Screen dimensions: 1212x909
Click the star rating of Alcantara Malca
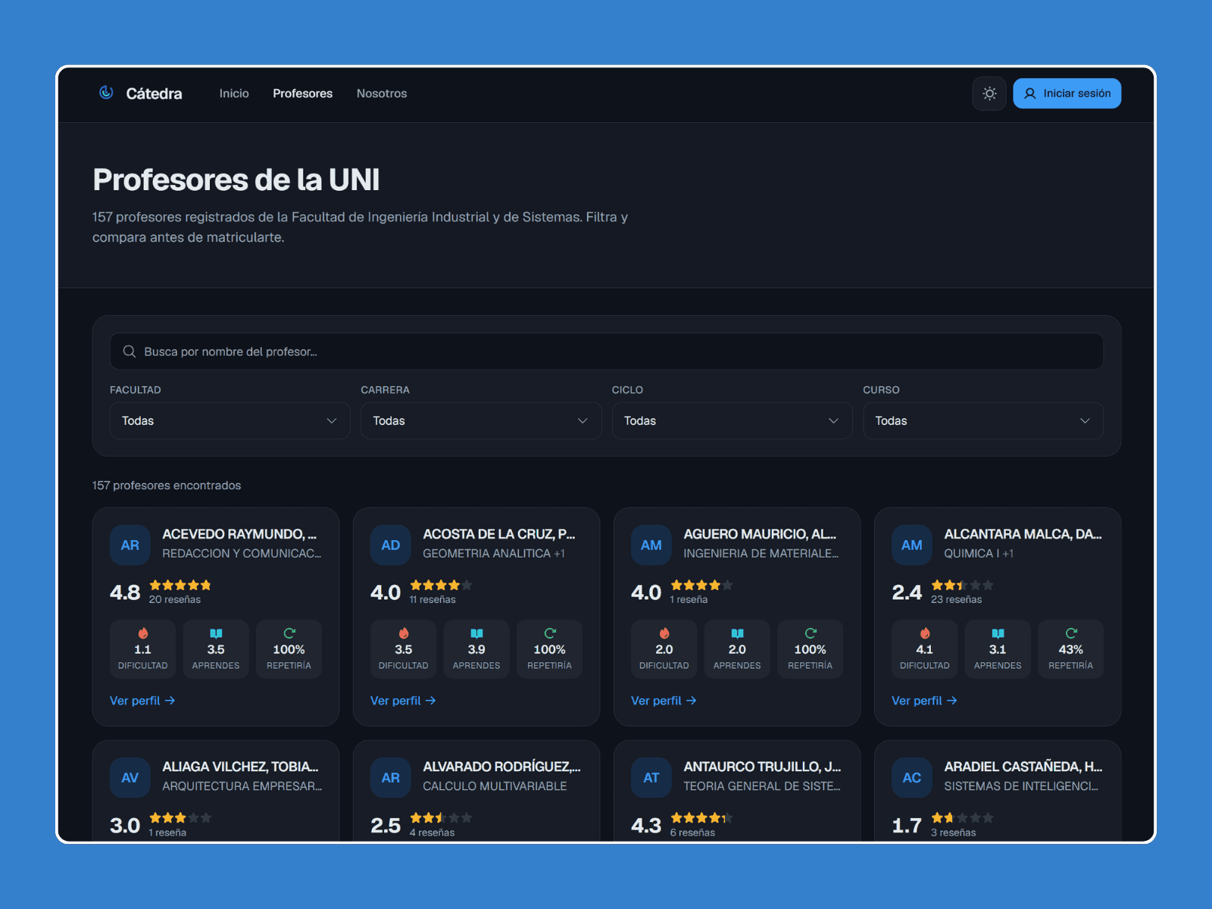[962, 585]
